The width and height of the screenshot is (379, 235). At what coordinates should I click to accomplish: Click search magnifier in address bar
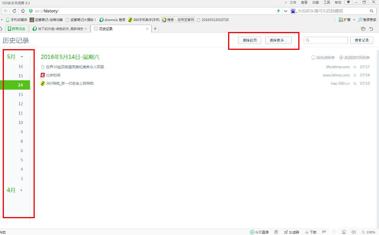click(x=372, y=11)
